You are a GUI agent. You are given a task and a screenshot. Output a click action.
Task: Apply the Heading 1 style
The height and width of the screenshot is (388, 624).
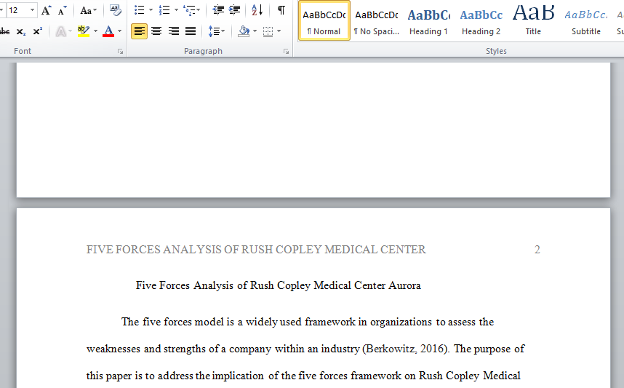(428, 20)
